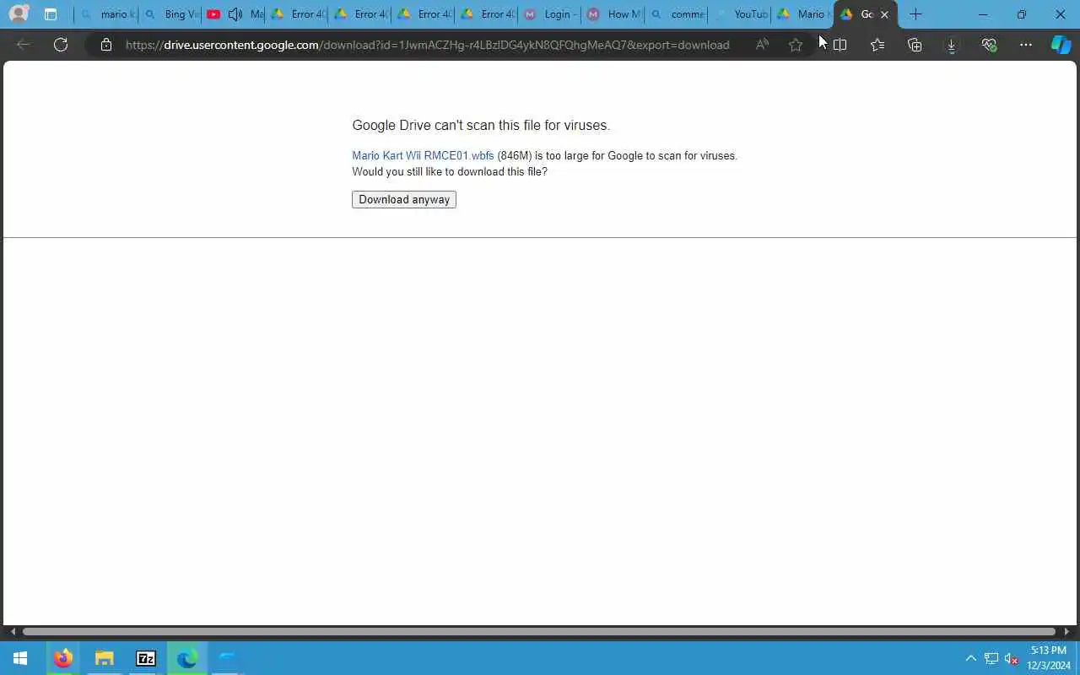Click 'Google Drive can't scan this file' heading
This screenshot has height=675, width=1080.
pos(481,125)
